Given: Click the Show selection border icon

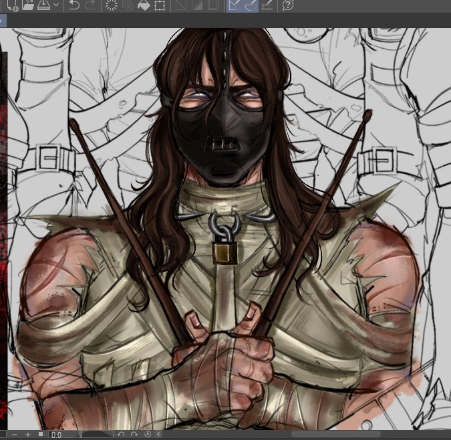Looking at the screenshot, I should [x=213, y=5].
